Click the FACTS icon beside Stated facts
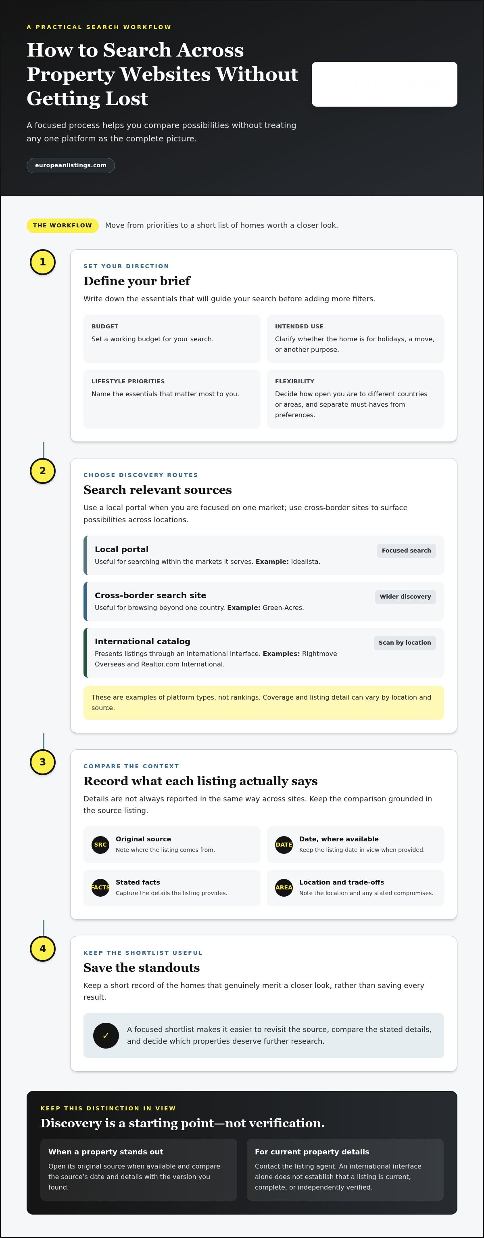The image size is (484, 1238). (100, 887)
